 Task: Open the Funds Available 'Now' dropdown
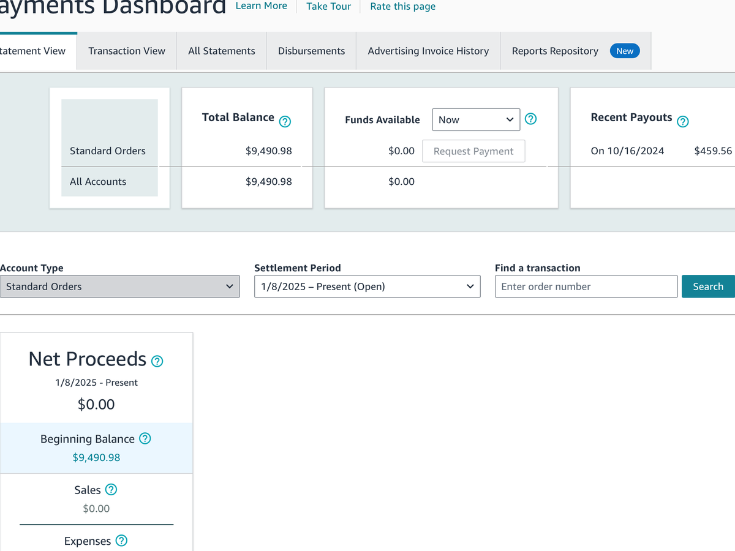tap(476, 120)
